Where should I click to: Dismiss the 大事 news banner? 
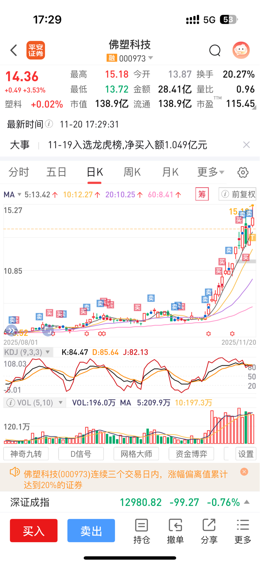[x=246, y=145]
